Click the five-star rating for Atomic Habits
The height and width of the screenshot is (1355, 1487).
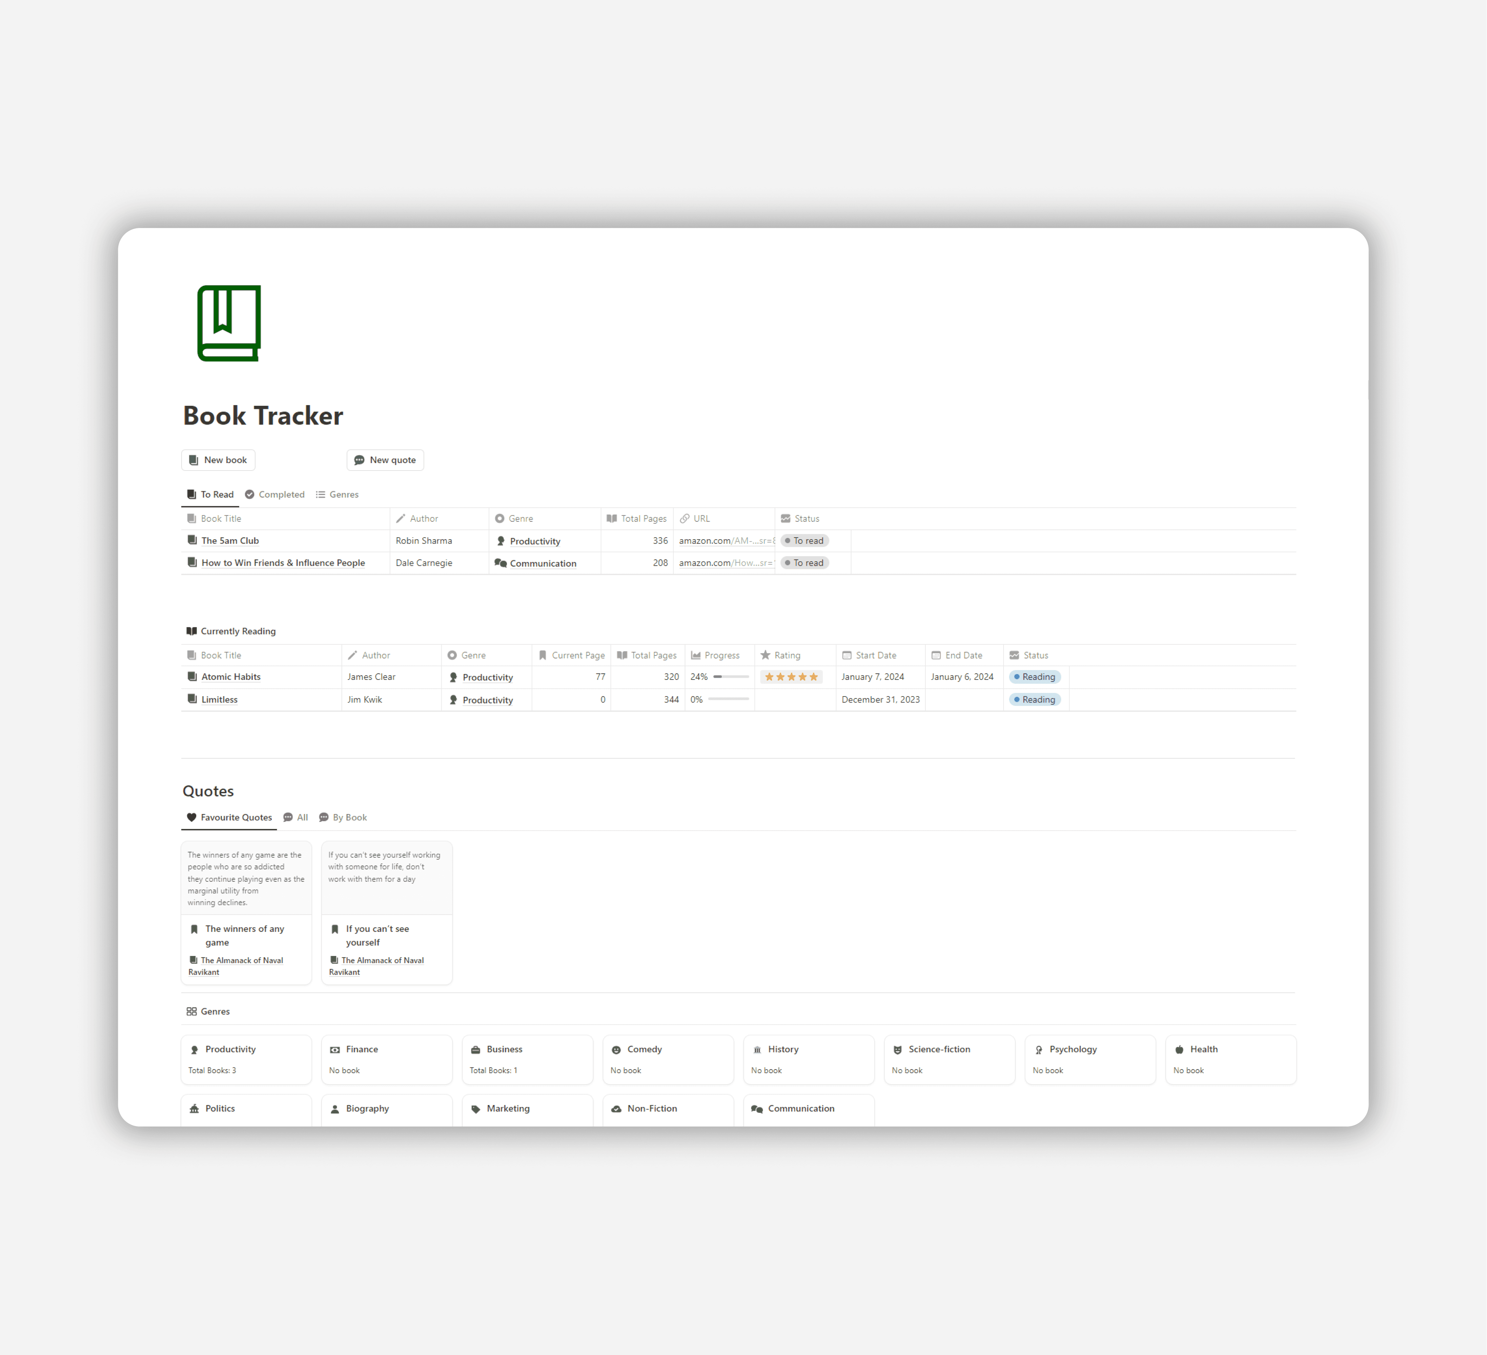click(791, 677)
